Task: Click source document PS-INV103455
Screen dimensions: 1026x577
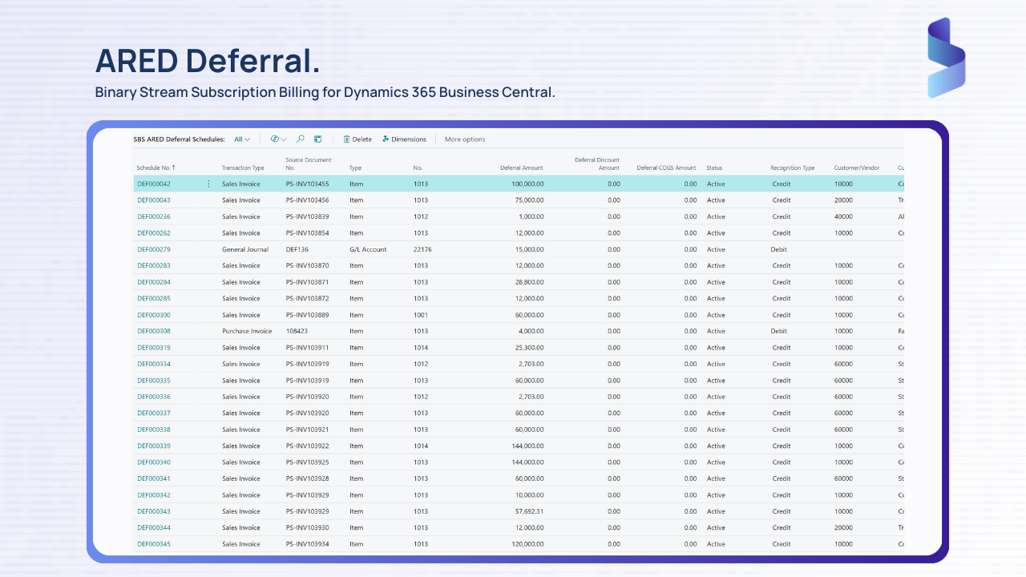Action: (x=307, y=184)
